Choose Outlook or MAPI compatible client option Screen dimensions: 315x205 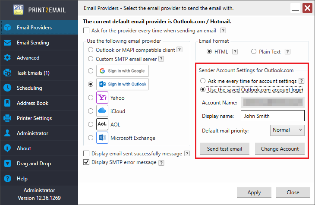tap(91, 50)
